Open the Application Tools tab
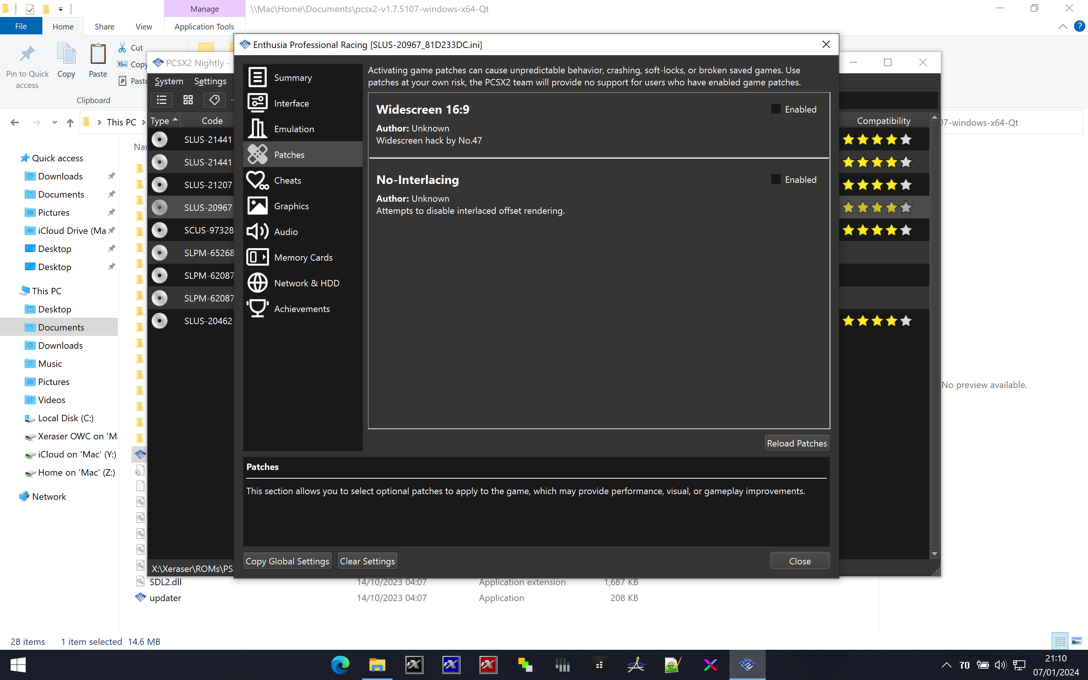Image resolution: width=1088 pixels, height=680 pixels. click(204, 26)
